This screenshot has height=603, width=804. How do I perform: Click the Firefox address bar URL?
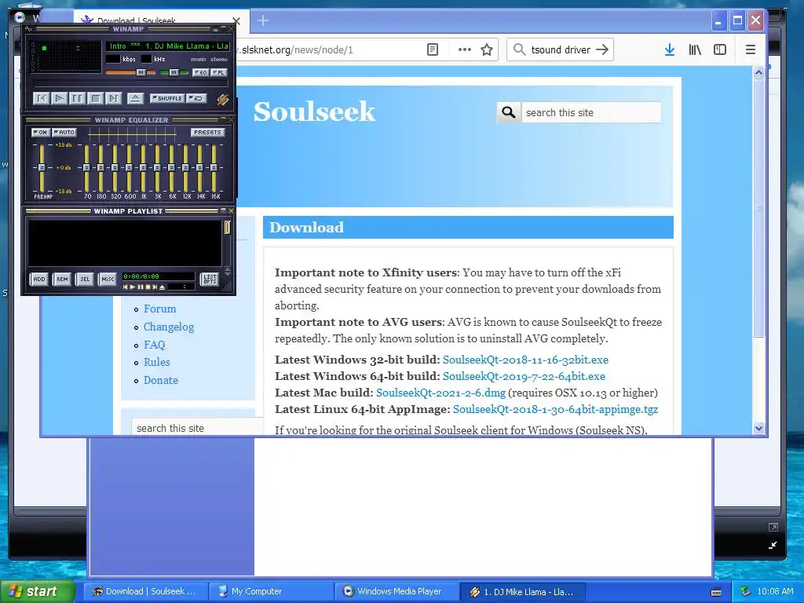pyautogui.click(x=296, y=49)
